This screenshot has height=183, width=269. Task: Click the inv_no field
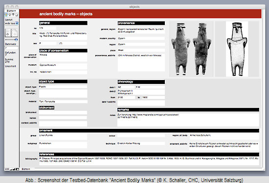(63, 72)
